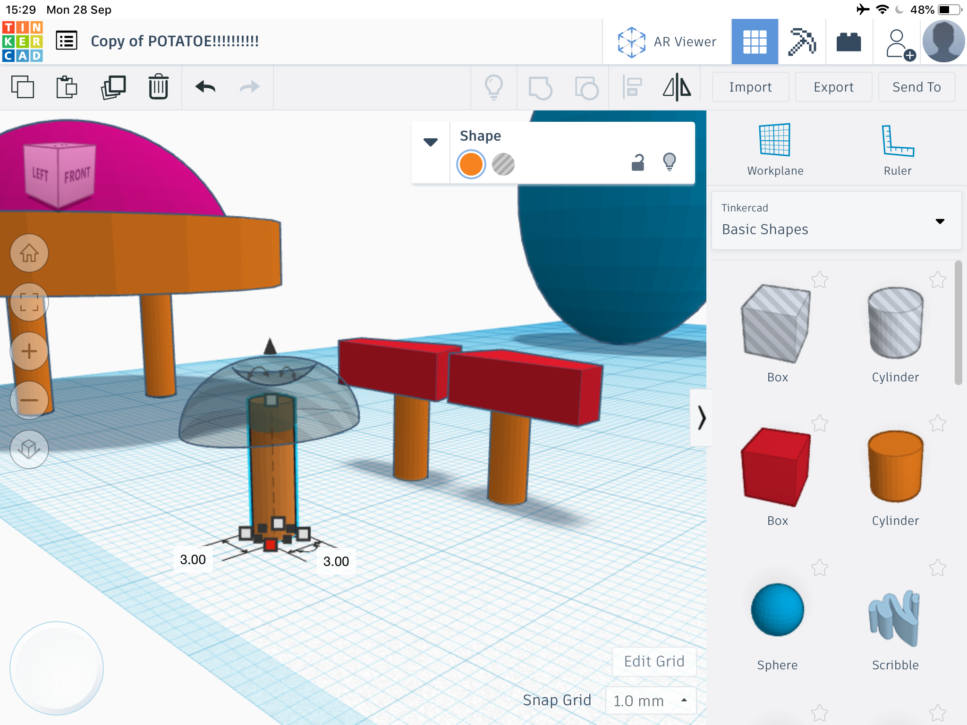This screenshot has width=967, height=725.
Task: Click the Copy toolbar icon
Action: pyautogui.click(x=23, y=87)
